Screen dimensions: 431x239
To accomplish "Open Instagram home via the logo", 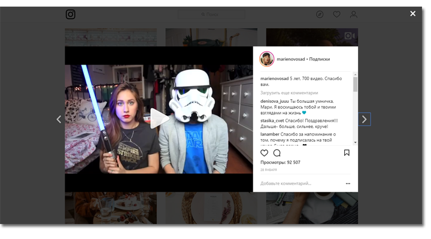I will (x=71, y=14).
